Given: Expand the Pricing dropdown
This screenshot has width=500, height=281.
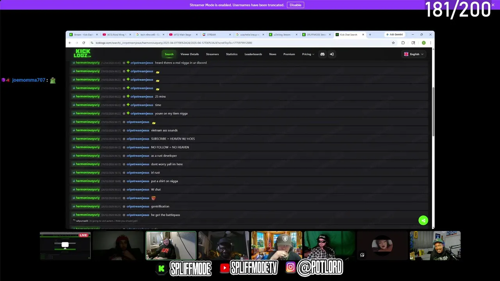Looking at the screenshot, I should click(x=308, y=54).
